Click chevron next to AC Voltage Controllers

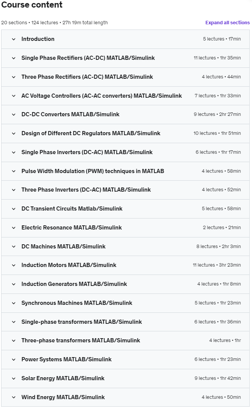(14, 96)
